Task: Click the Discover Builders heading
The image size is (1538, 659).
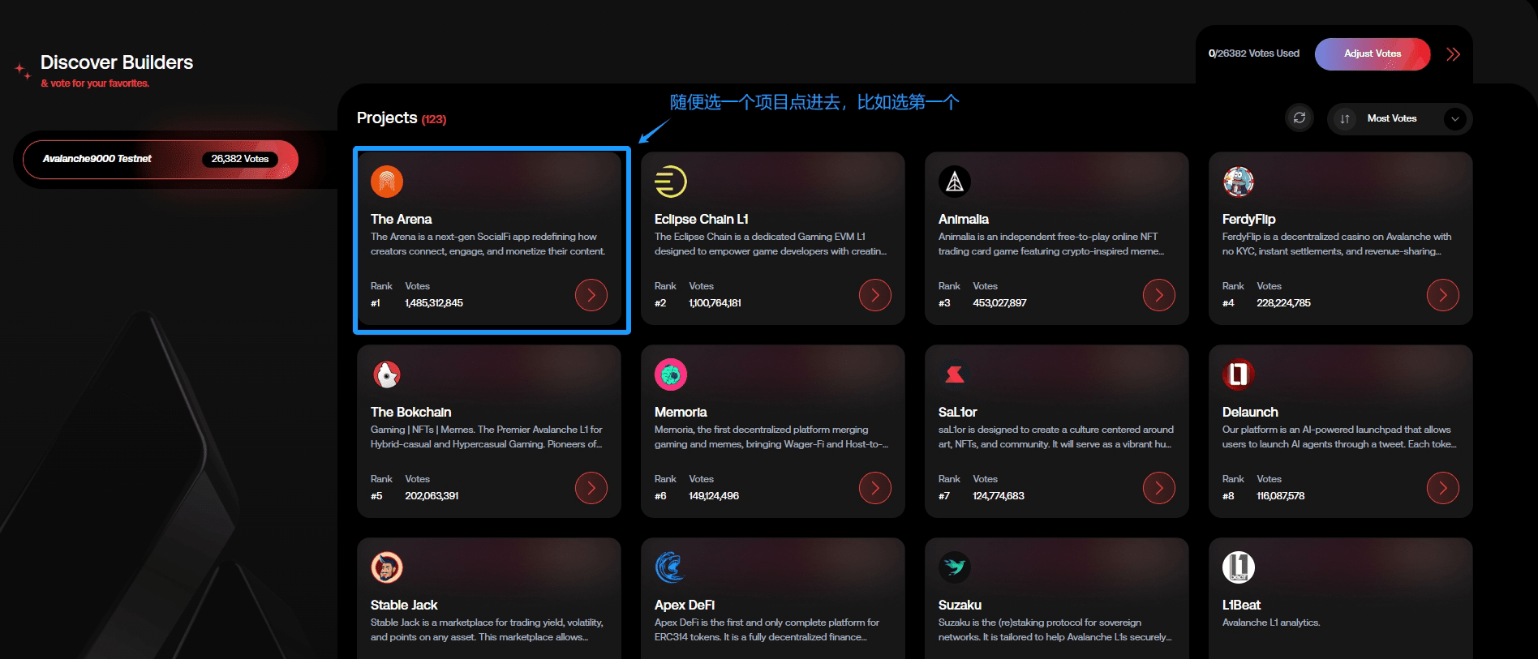Action: pyautogui.click(x=117, y=62)
